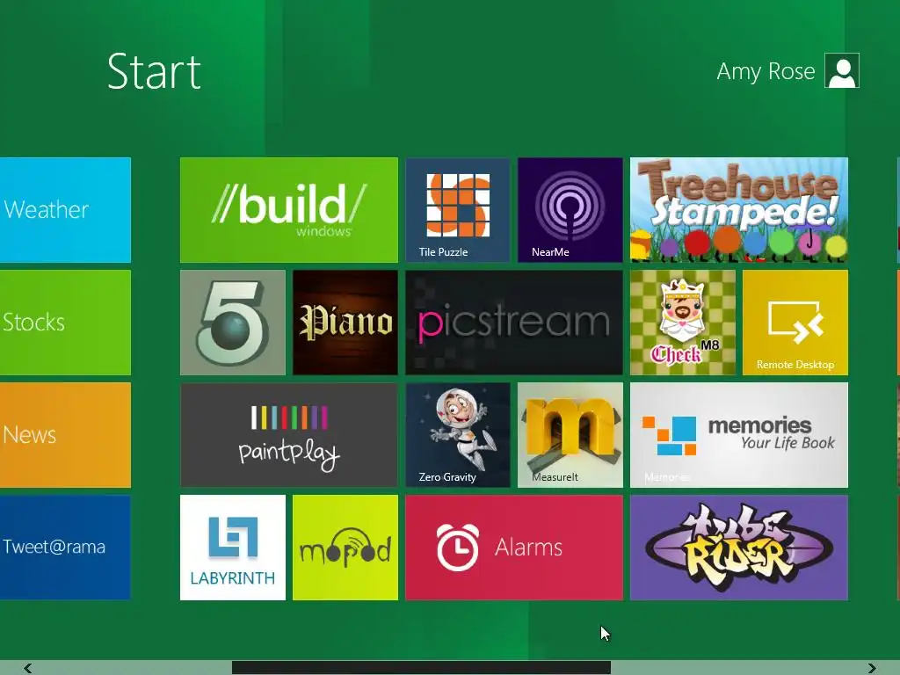Launch Treehouse Stampede! game tile
The height and width of the screenshot is (675, 900).
(738, 210)
